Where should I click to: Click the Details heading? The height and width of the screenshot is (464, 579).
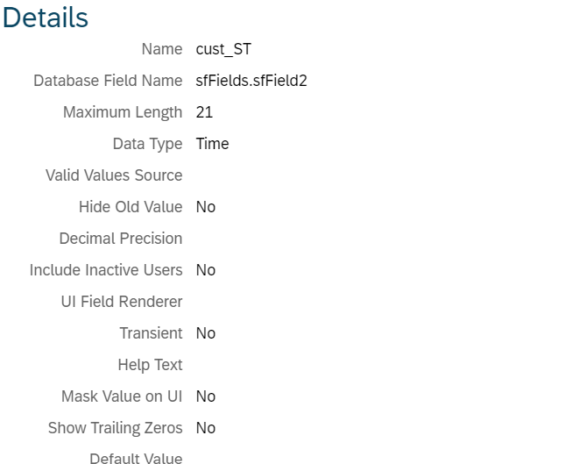point(46,18)
